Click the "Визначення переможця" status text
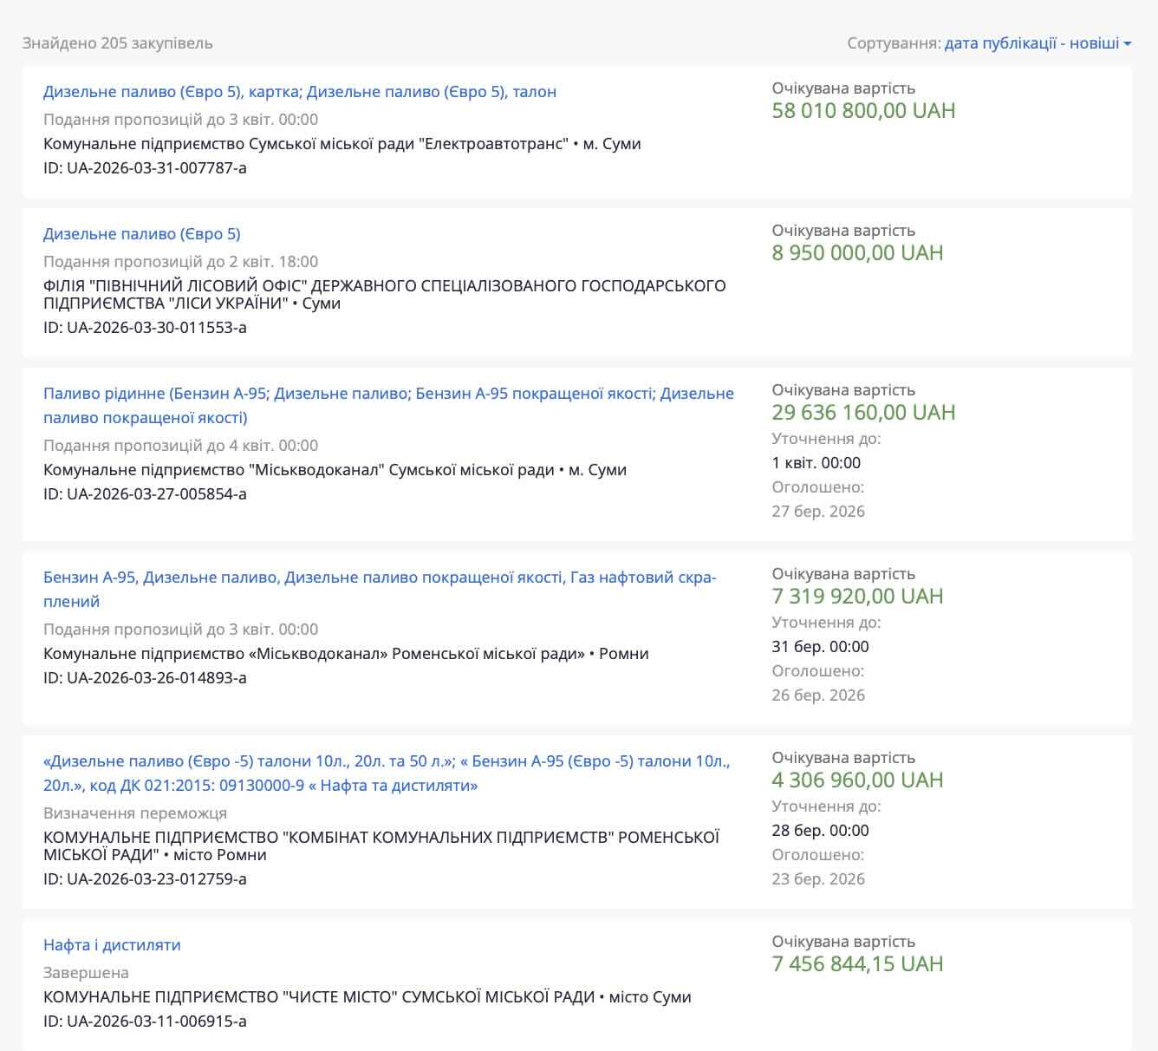Image resolution: width=1158 pixels, height=1051 pixels. pos(135,813)
